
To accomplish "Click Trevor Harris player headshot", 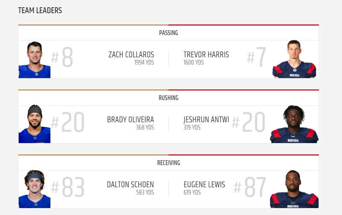I will click(294, 59).
